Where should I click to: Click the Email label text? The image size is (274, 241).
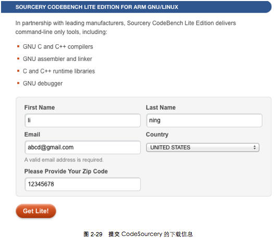(x=32, y=134)
